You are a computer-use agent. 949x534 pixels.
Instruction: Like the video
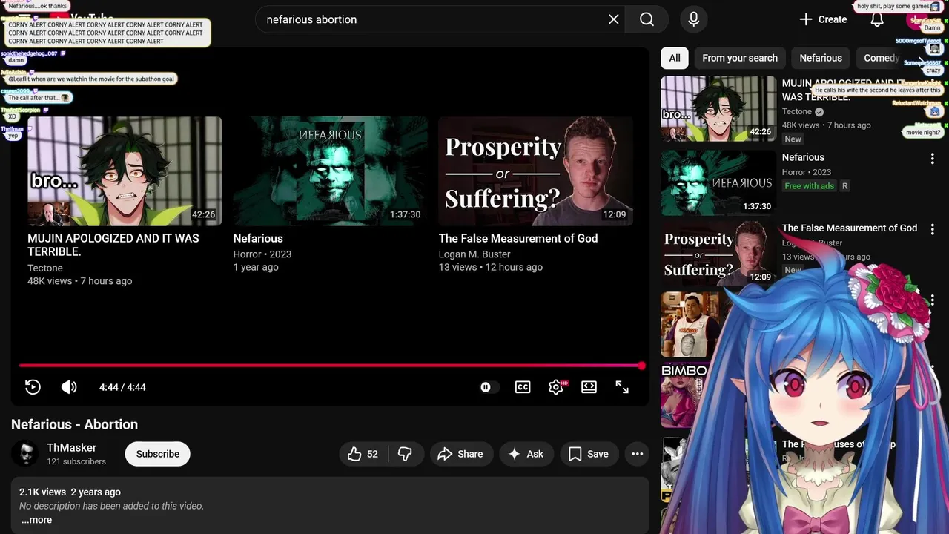point(363,454)
